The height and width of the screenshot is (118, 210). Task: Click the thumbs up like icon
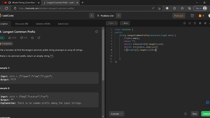[10, 38]
